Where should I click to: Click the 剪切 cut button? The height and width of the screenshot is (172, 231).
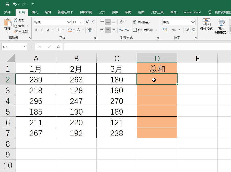[19, 20]
